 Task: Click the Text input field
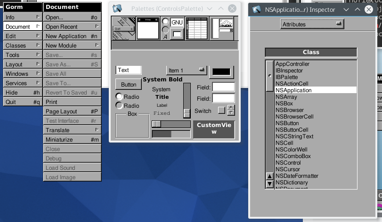[129, 70]
